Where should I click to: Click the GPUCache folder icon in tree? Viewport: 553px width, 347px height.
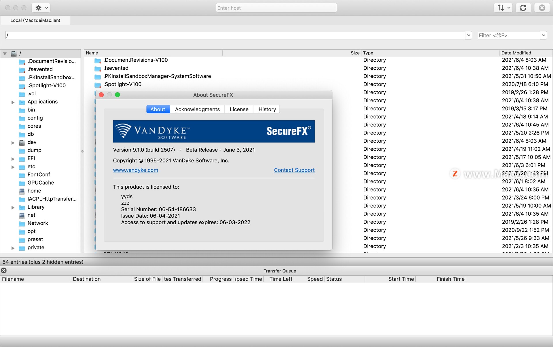(x=22, y=183)
